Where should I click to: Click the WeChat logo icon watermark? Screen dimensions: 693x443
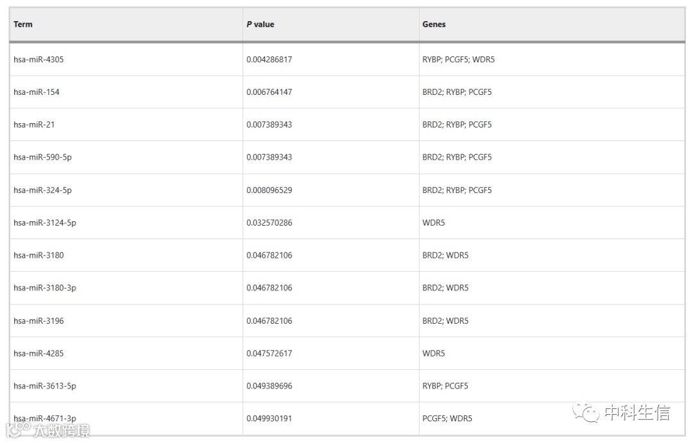(x=586, y=412)
